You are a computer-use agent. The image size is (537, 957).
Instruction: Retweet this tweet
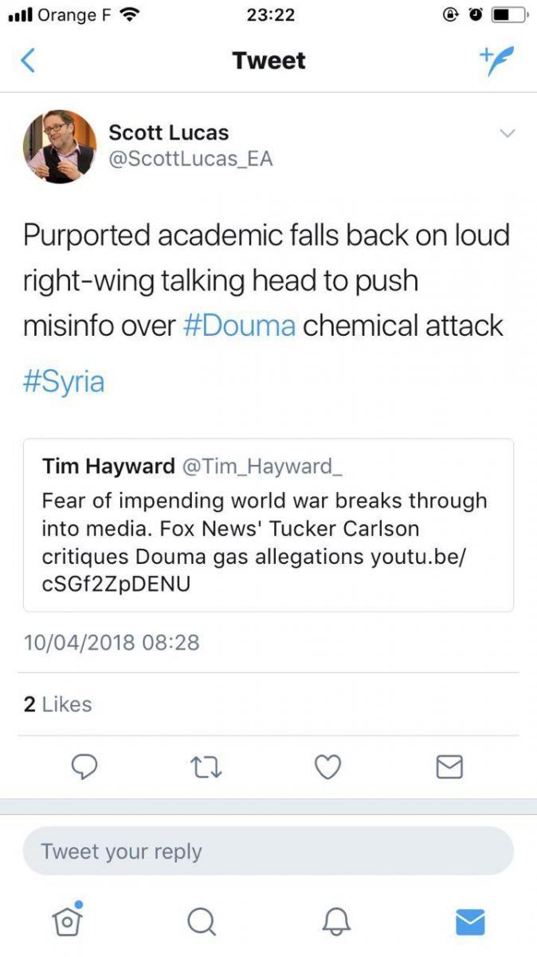206,766
